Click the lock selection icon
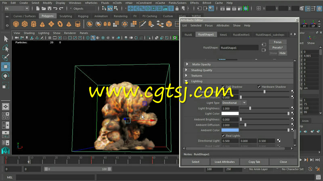Viewport: 323px width, 181px height. [177, 8]
